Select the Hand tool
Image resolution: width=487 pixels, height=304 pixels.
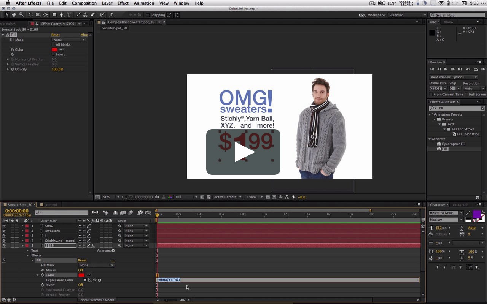(x=14, y=15)
